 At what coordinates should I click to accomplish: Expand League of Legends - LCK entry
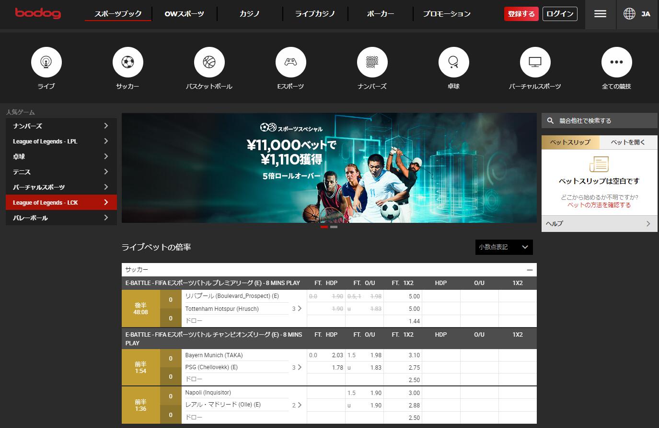coord(61,202)
